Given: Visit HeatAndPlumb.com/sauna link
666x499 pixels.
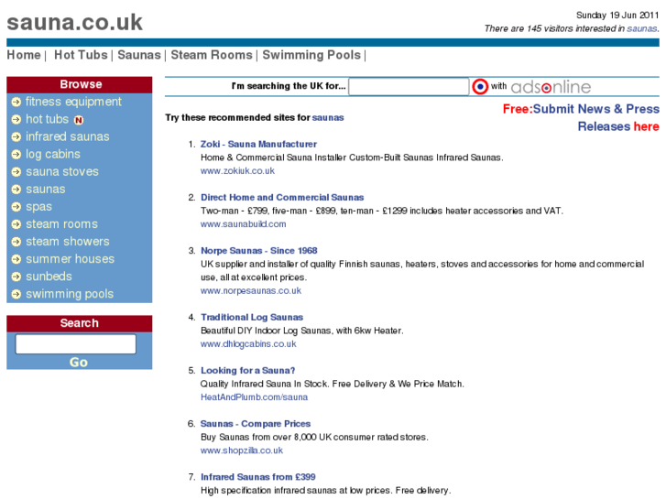Looking at the screenshot, I should pos(254,397).
